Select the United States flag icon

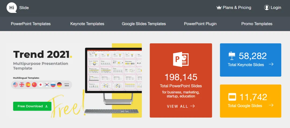coord(16,85)
